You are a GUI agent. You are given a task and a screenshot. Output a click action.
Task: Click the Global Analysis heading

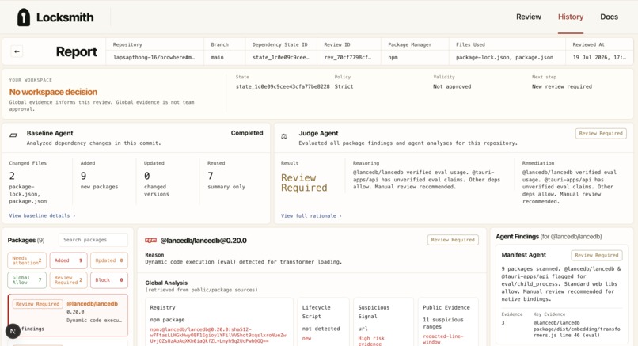tap(166, 283)
